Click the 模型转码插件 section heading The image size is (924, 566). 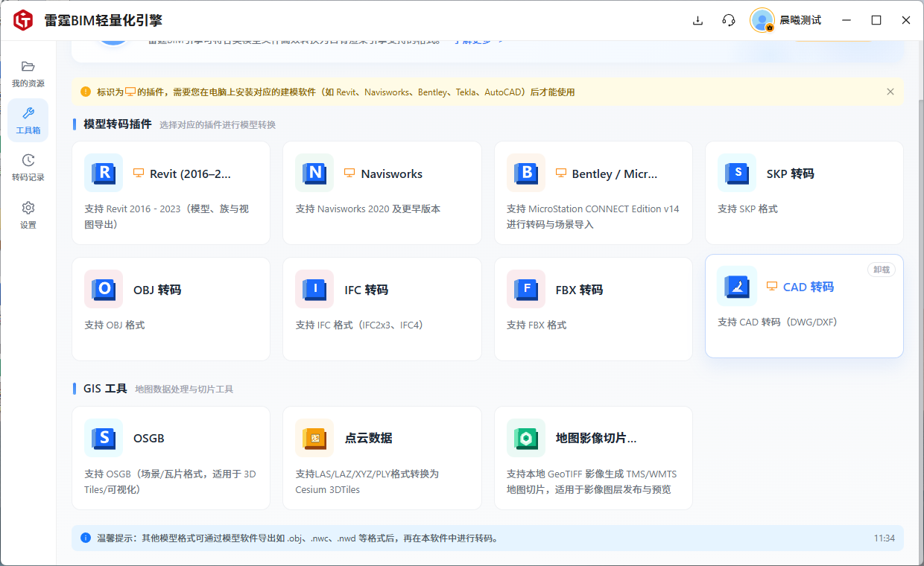point(118,124)
